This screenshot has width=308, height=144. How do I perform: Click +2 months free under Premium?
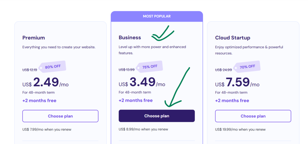click(39, 100)
